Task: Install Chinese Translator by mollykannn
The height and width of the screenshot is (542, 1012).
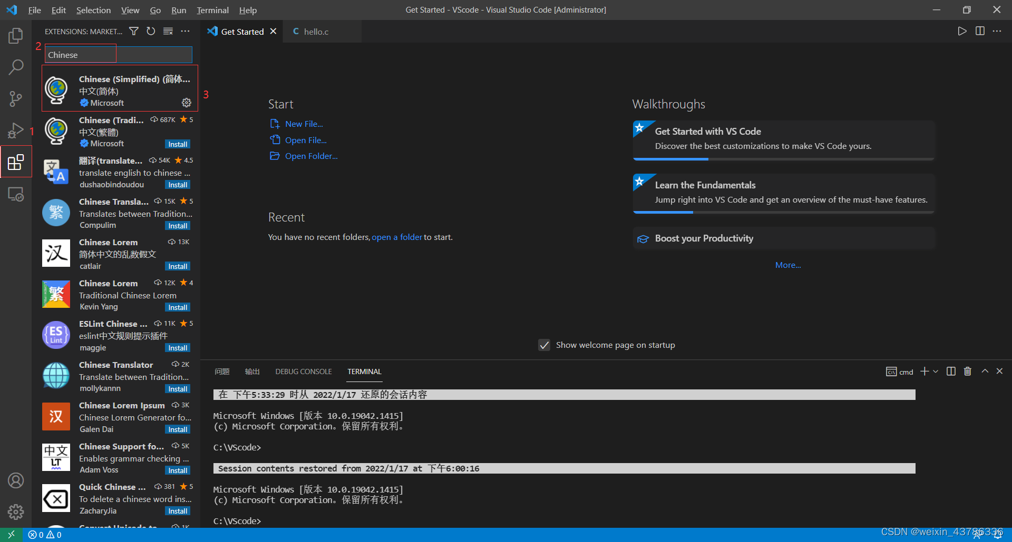Action: (x=178, y=389)
